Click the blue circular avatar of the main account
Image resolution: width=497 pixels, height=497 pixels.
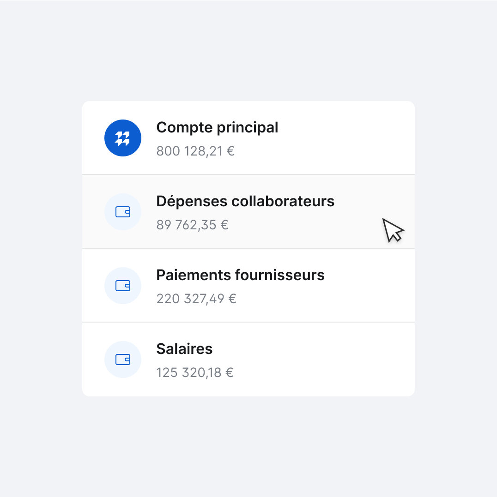[x=123, y=138]
